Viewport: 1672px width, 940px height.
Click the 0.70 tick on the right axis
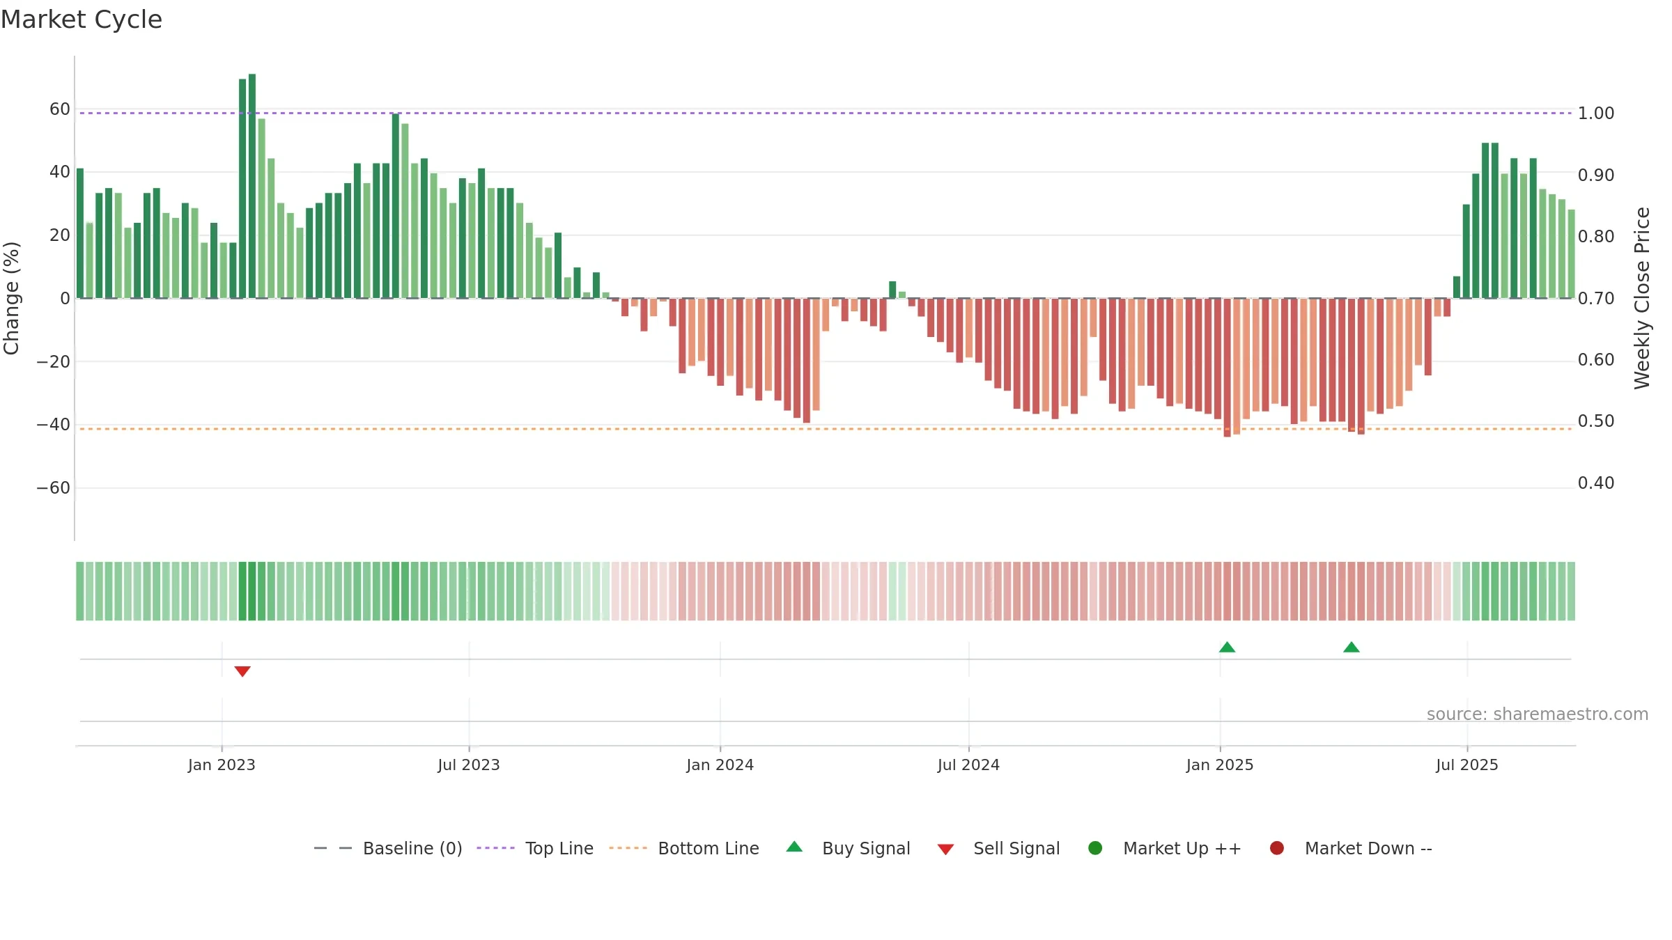pyautogui.click(x=1596, y=299)
